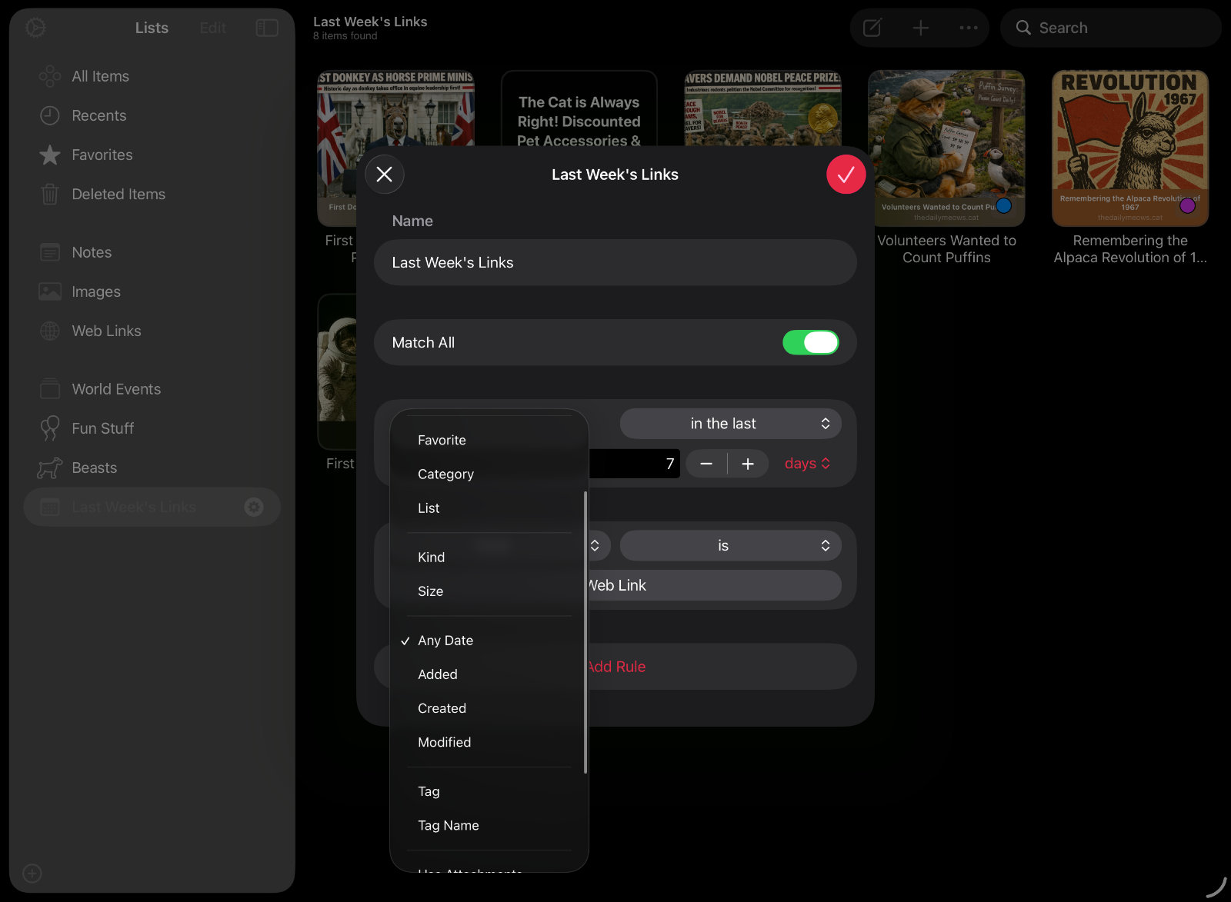Viewport: 1231px width, 902px height.
Task: Select the checked Any Date option
Action: (x=445, y=640)
